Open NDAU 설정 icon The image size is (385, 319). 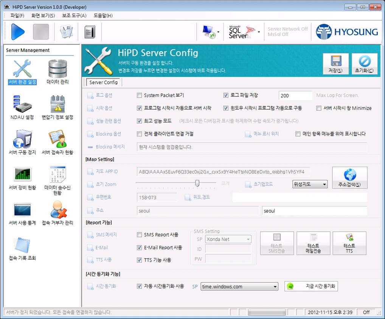[22, 107]
